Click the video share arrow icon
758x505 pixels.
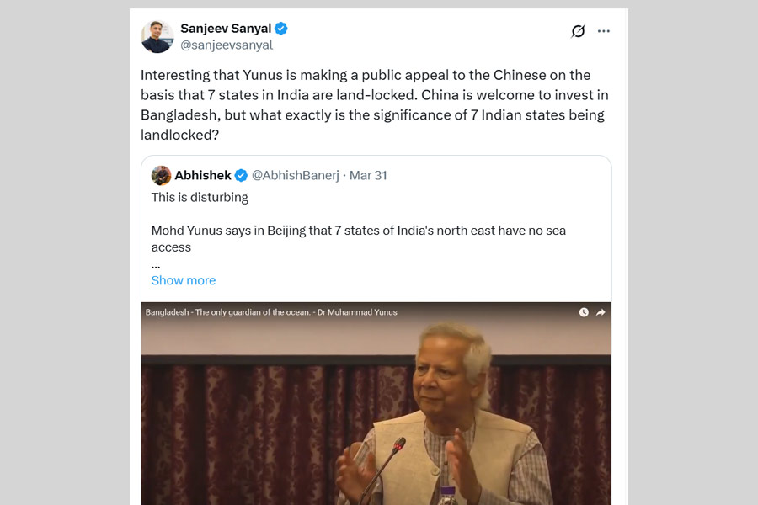click(x=601, y=312)
